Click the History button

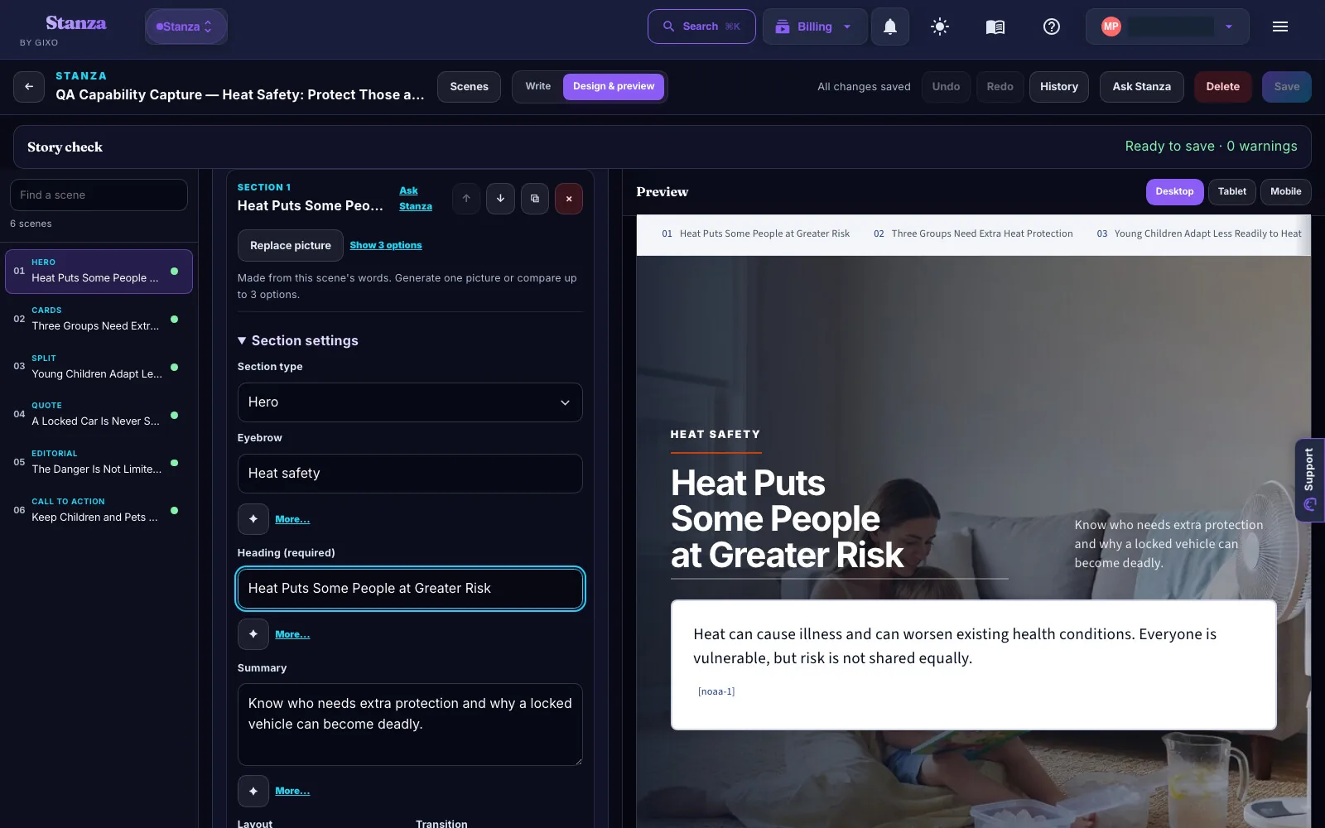[x=1058, y=86]
